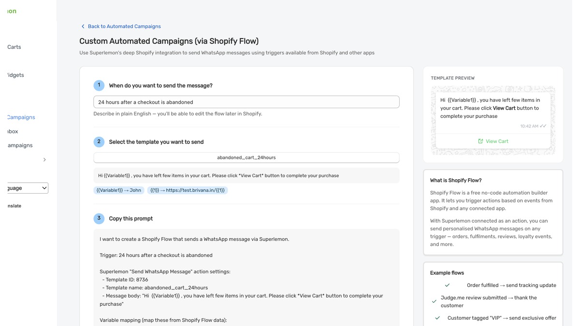Expand the sidebar chevron arrow

tap(44, 160)
